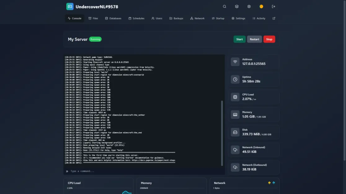Click the external link icon after Activity
Image resolution: width=346 pixels, height=194 pixels.
pyautogui.click(x=274, y=18)
